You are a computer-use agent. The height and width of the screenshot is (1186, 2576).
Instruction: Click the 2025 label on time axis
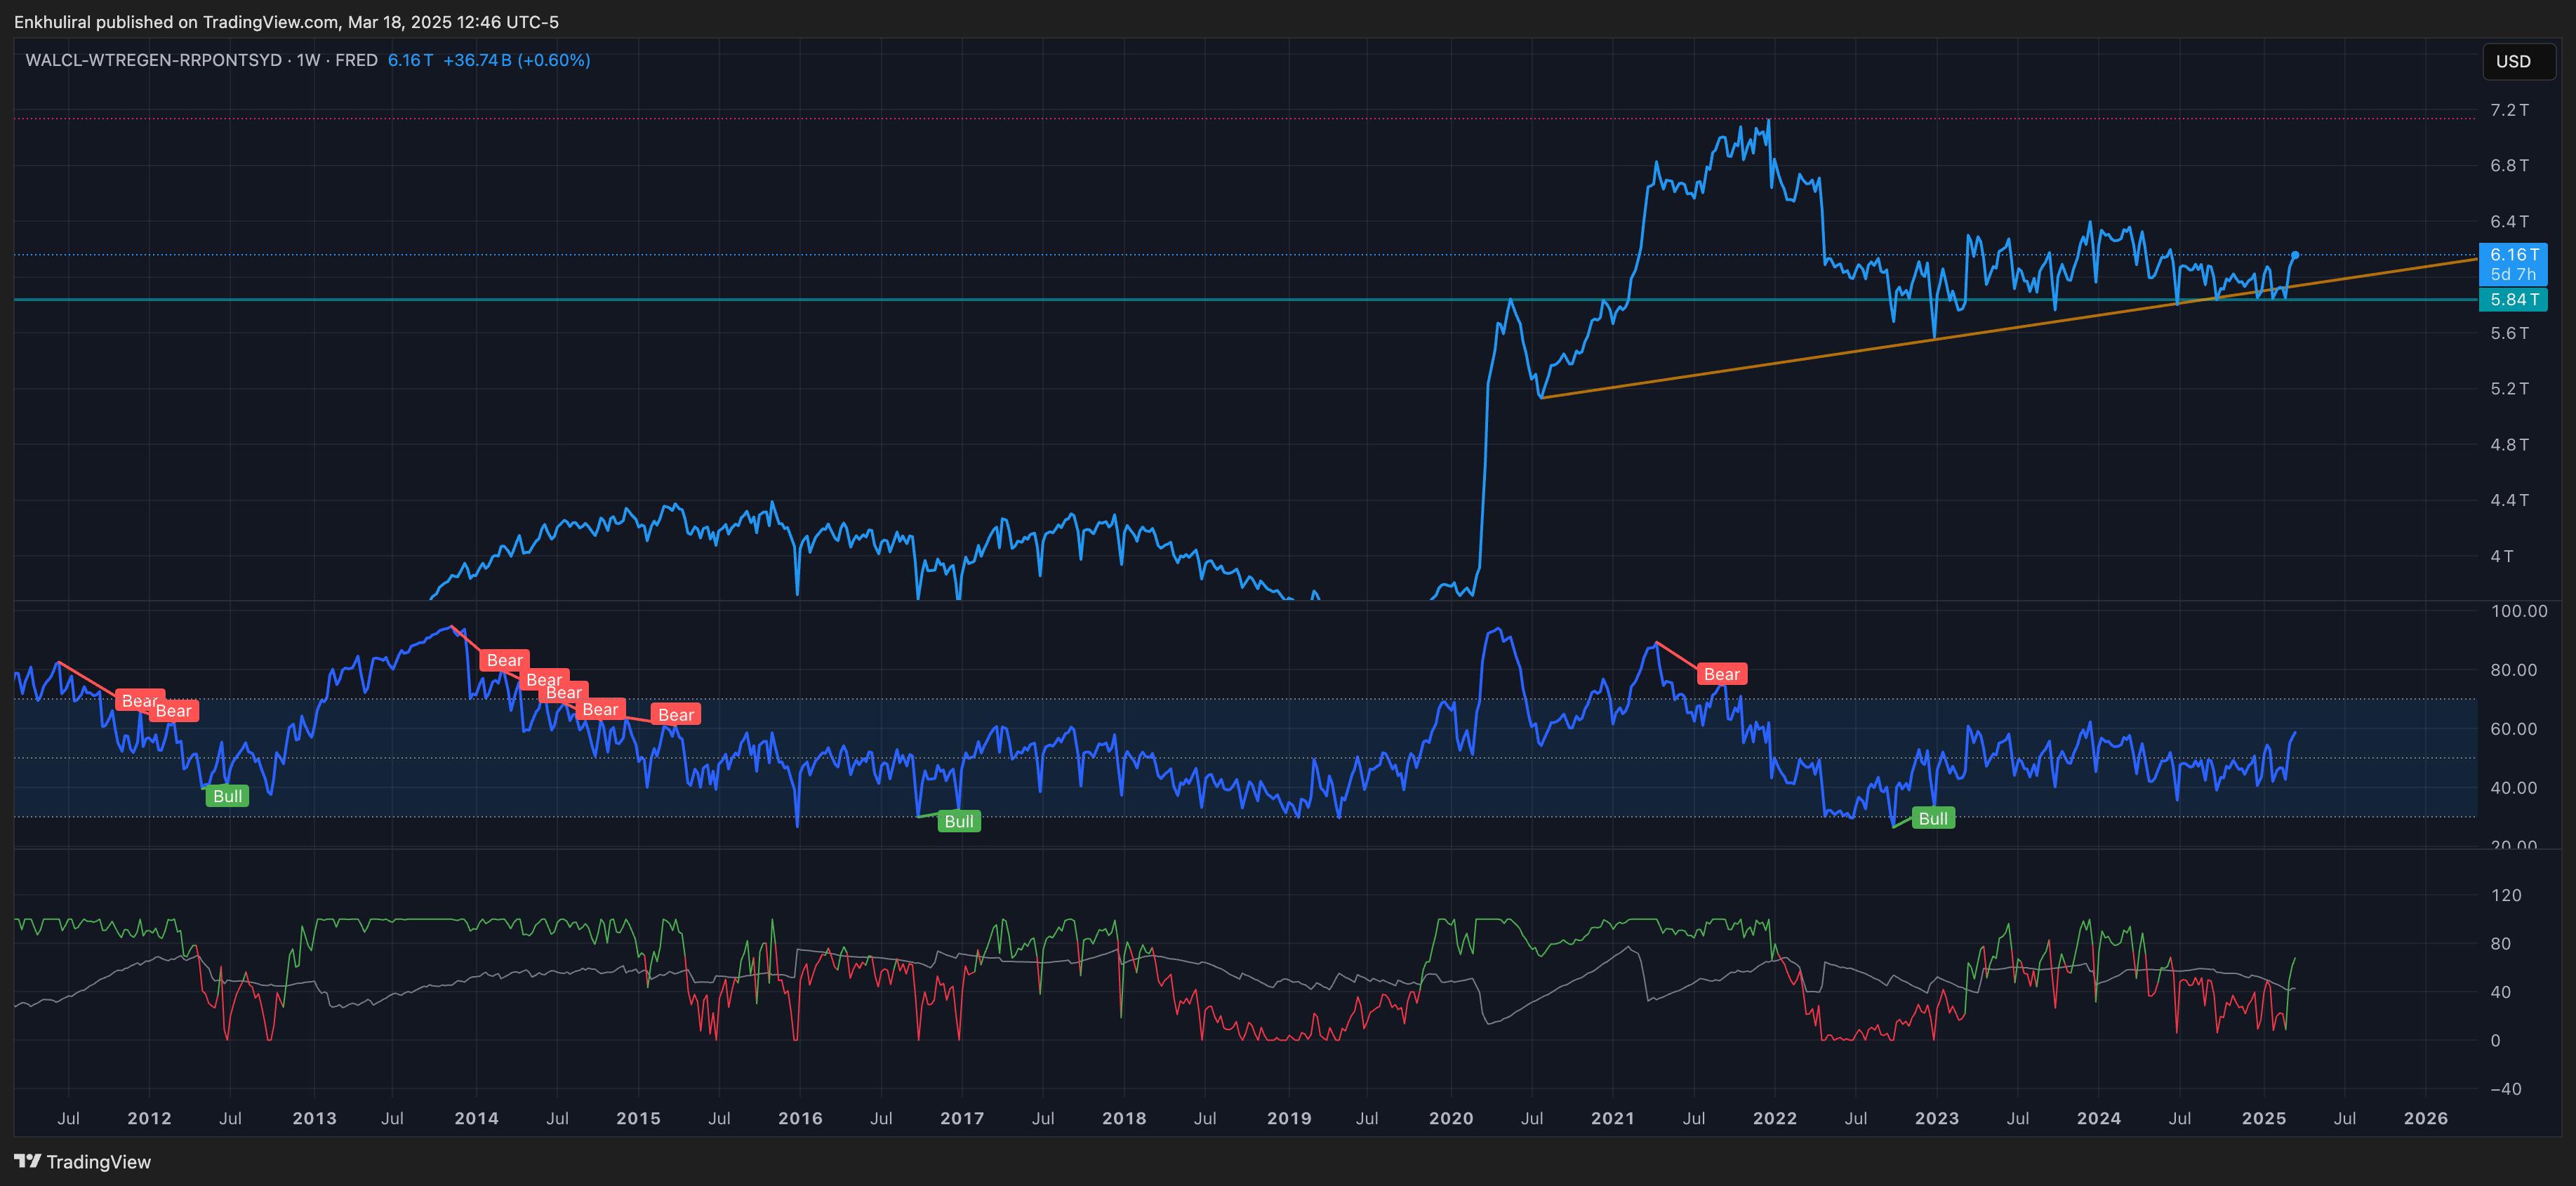[x=2263, y=1118]
